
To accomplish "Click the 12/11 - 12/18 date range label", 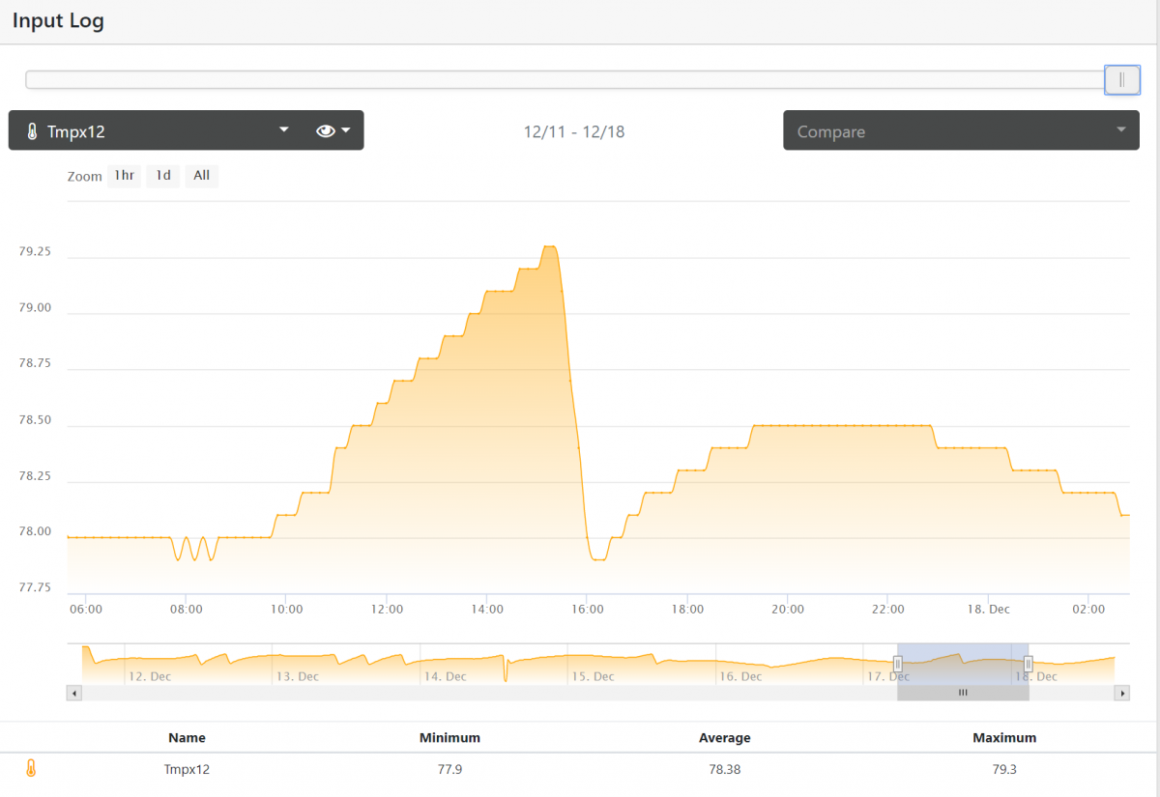I will [x=574, y=131].
